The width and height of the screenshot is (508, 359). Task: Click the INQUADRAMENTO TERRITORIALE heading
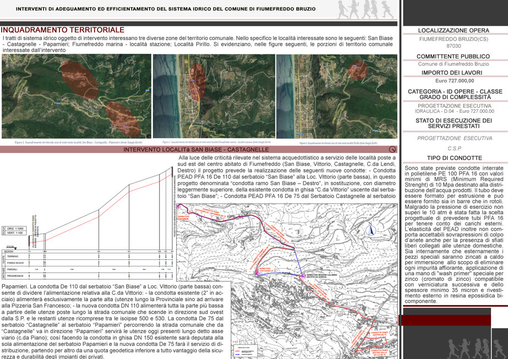tap(63, 30)
